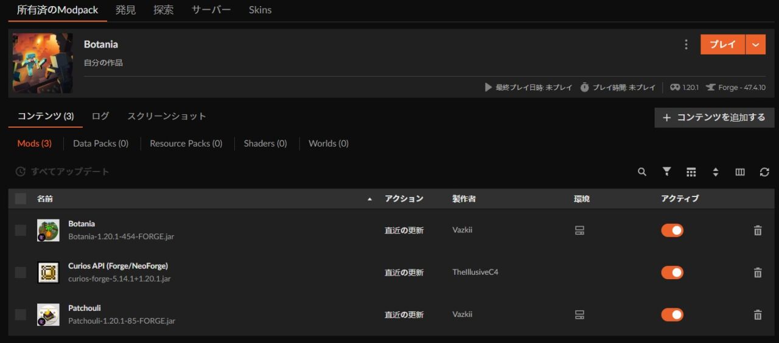Open the column layout icon
This screenshot has width=779, height=343.
pos(740,172)
